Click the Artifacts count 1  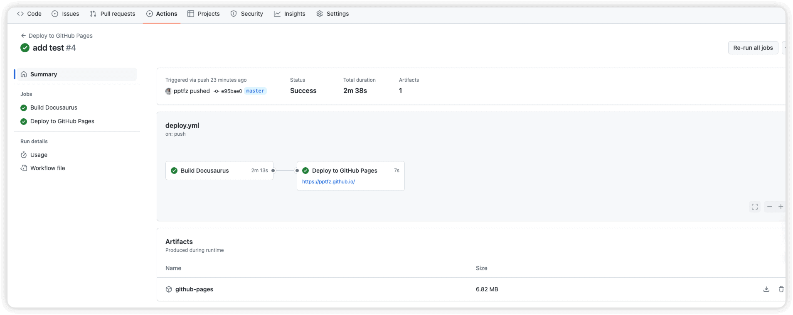pos(401,90)
